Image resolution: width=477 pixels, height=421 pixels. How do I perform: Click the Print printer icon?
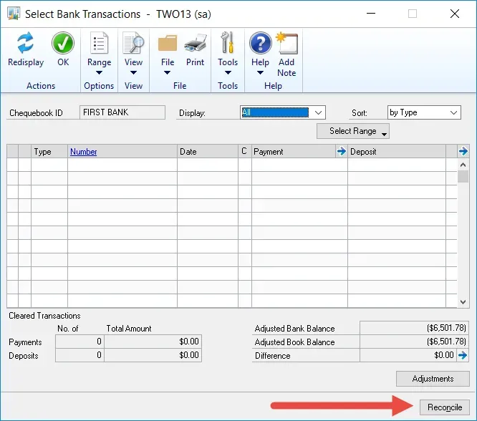pyautogui.click(x=195, y=44)
